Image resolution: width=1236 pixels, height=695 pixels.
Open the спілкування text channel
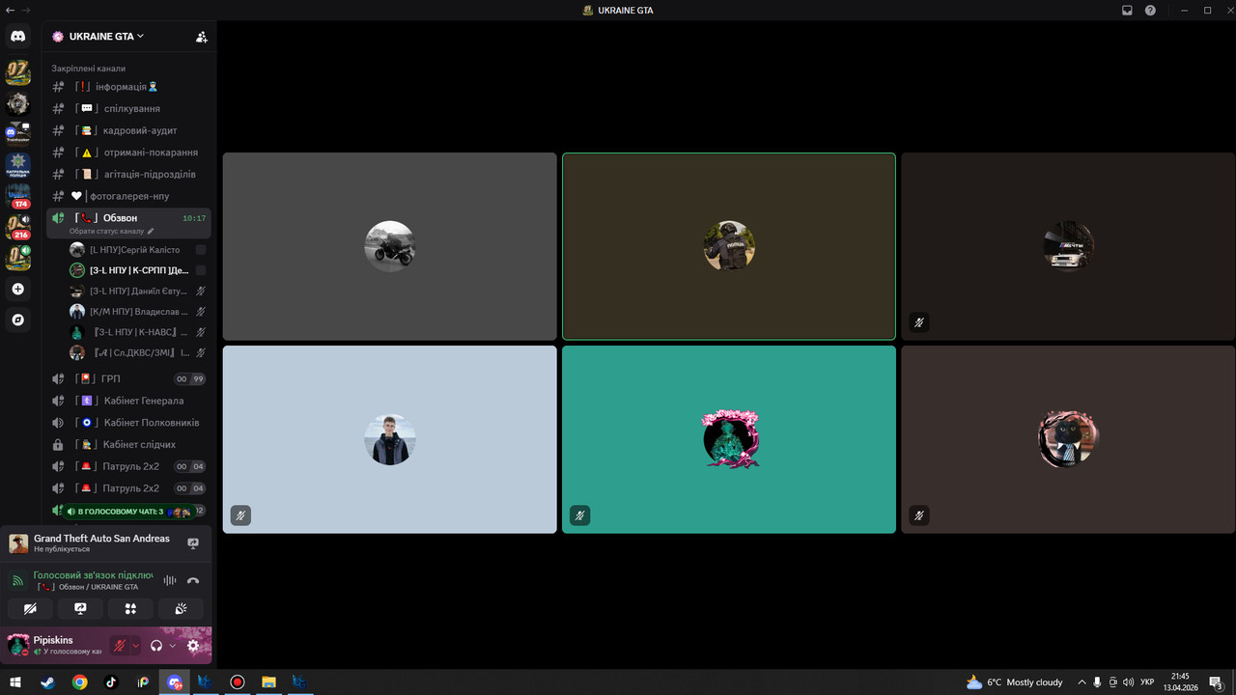pyautogui.click(x=128, y=109)
